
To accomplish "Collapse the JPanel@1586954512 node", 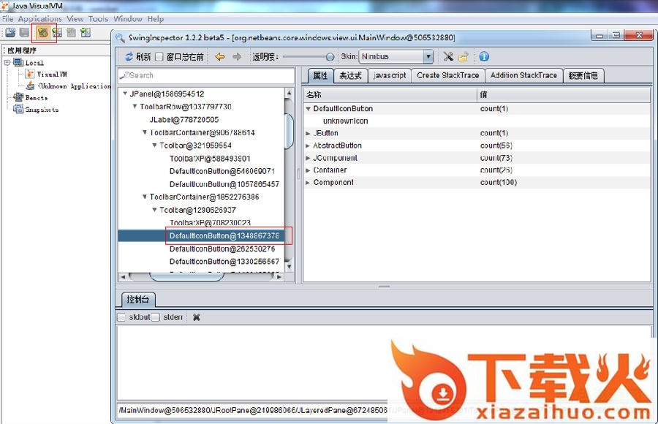I will (x=125, y=94).
